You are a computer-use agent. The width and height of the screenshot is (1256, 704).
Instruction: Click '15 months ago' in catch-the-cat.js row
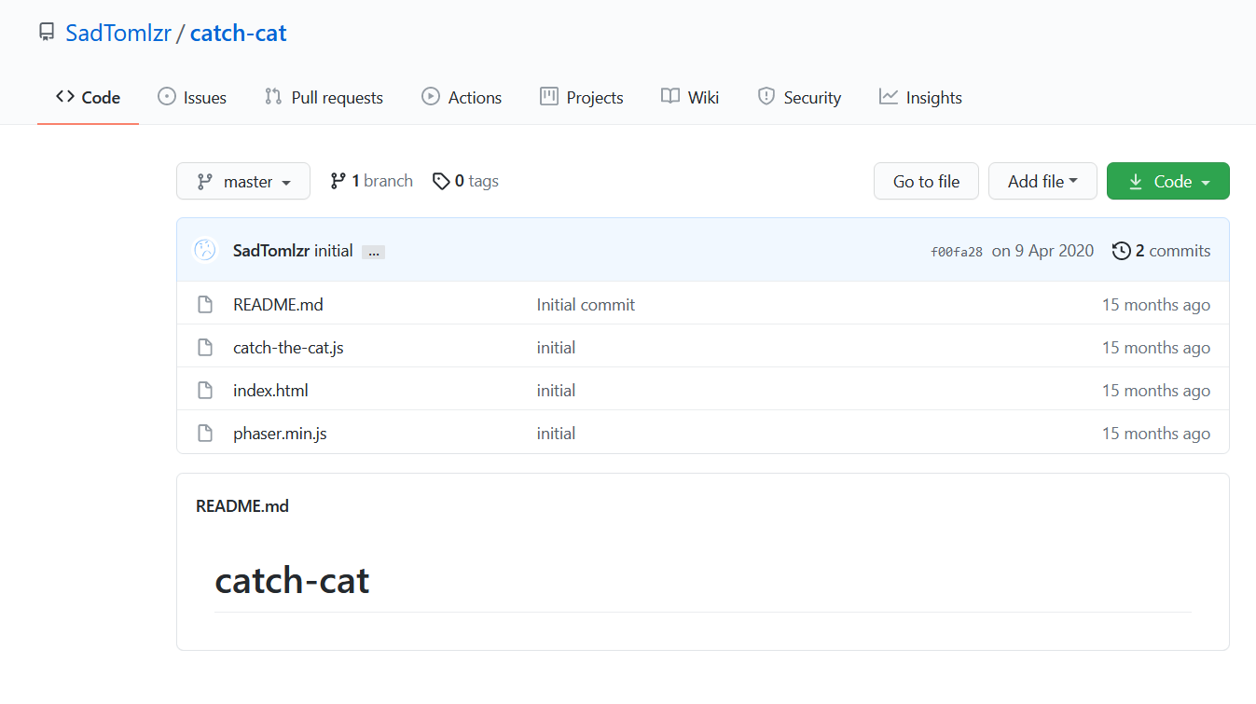click(x=1156, y=348)
